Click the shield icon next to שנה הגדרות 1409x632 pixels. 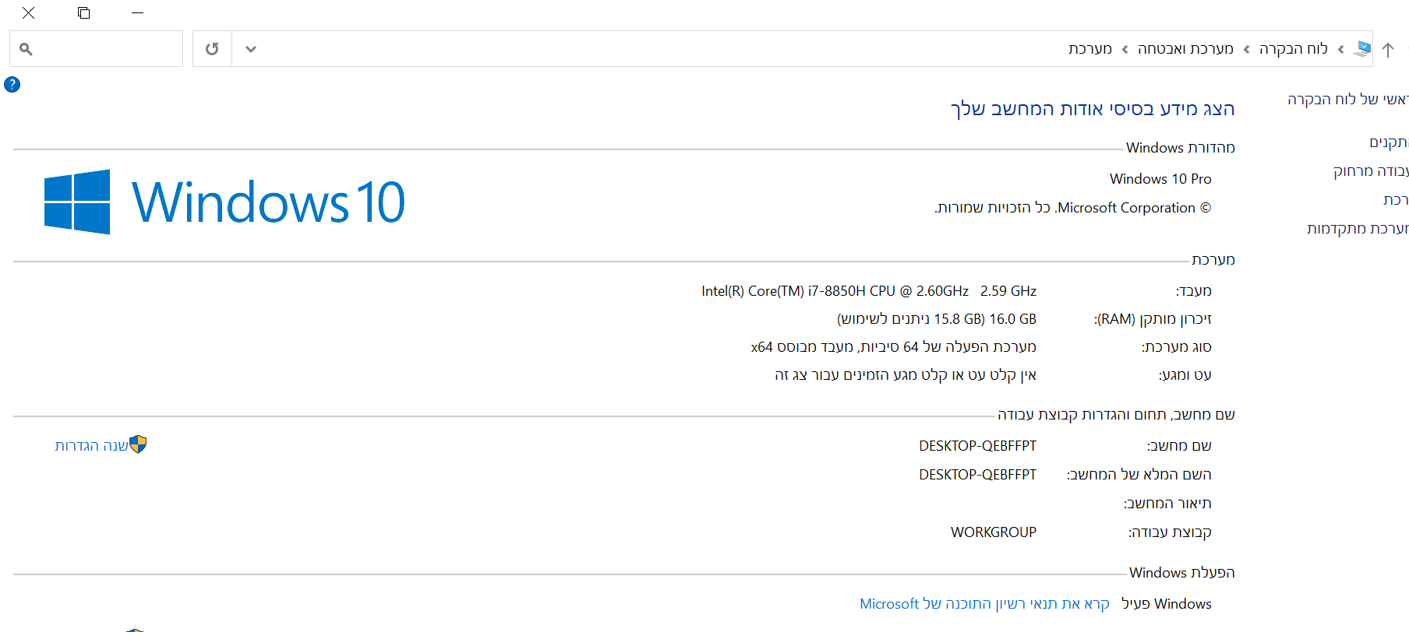click(x=138, y=444)
